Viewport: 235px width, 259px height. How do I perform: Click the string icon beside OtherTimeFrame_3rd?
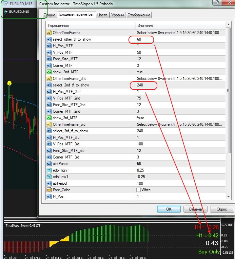49,124
